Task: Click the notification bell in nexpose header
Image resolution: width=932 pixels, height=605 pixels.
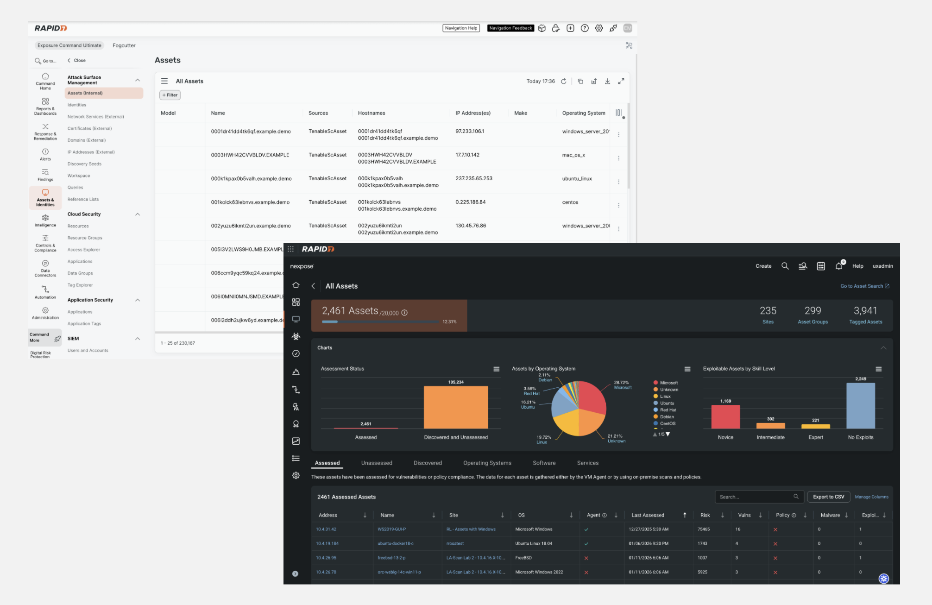Action: pyautogui.click(x=839, y=266)
